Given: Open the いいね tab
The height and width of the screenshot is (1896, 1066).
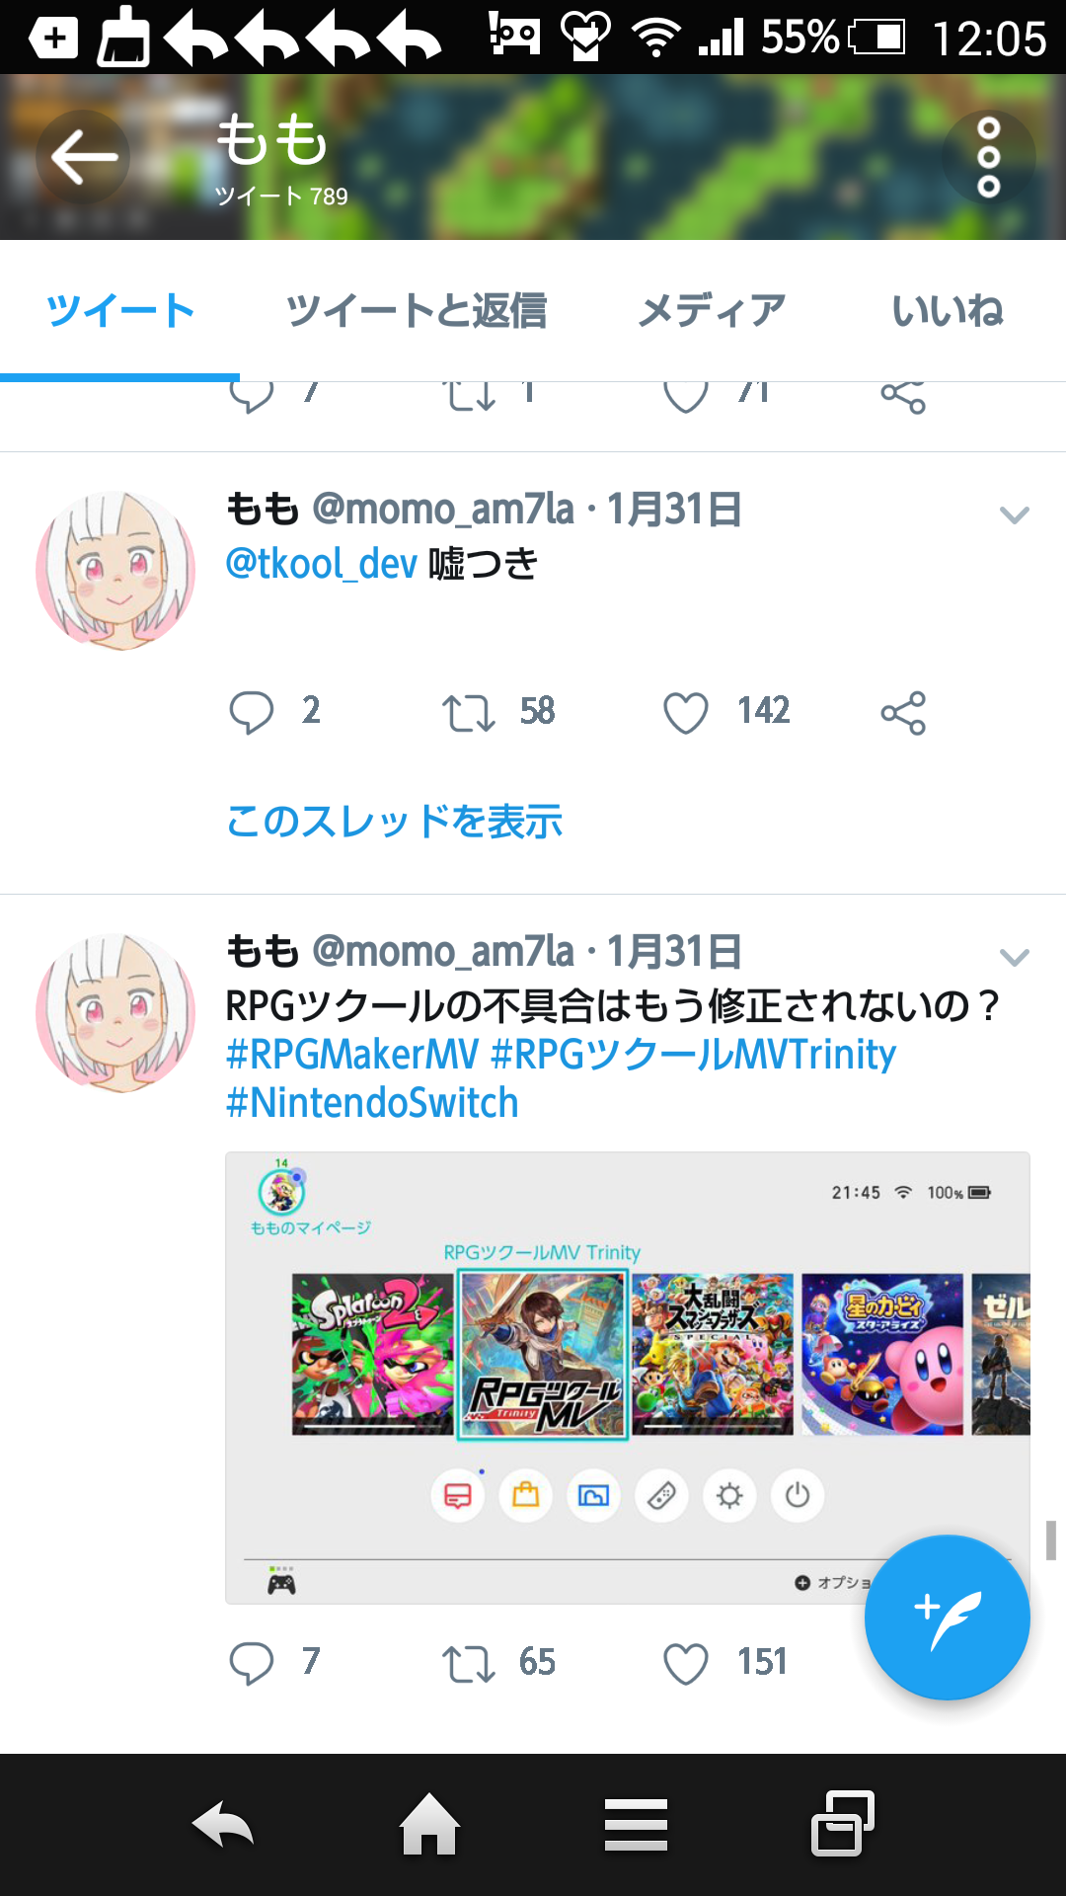Looking at the screenshot, I should point(948,311).
